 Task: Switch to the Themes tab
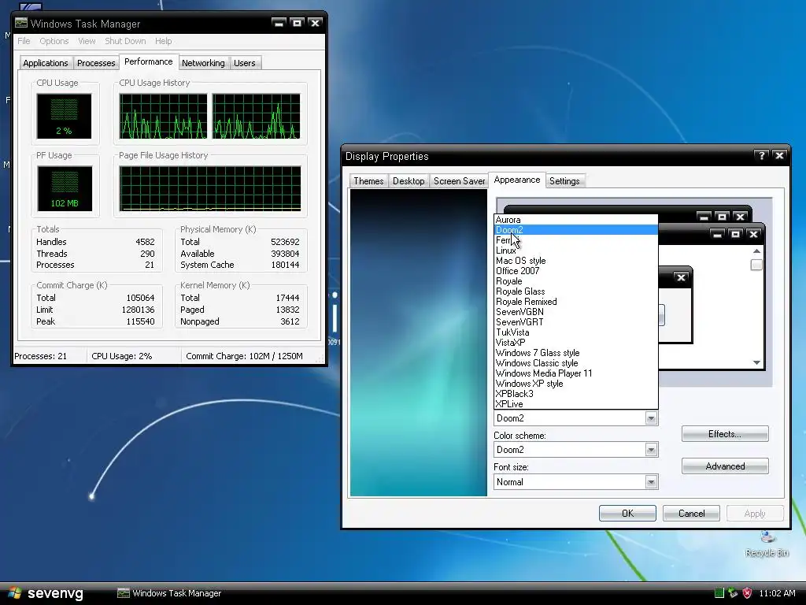point(368,181)
